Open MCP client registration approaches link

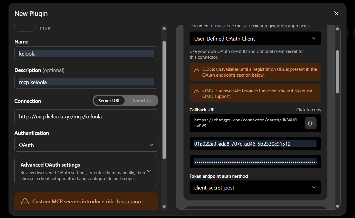pos(277,26)
